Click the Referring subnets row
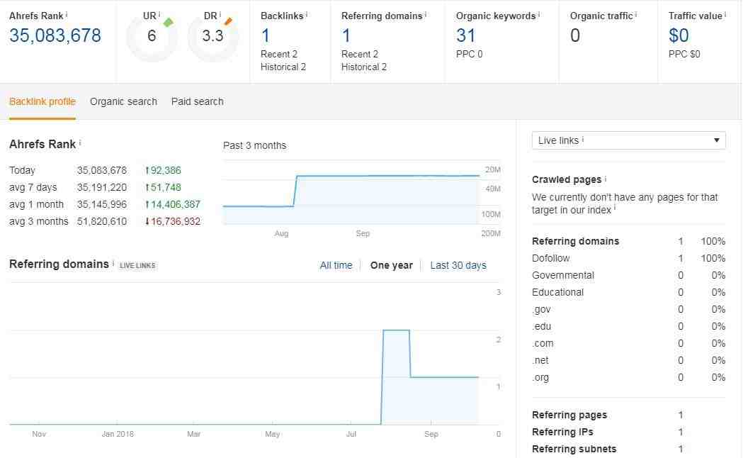 pos(628,449)
